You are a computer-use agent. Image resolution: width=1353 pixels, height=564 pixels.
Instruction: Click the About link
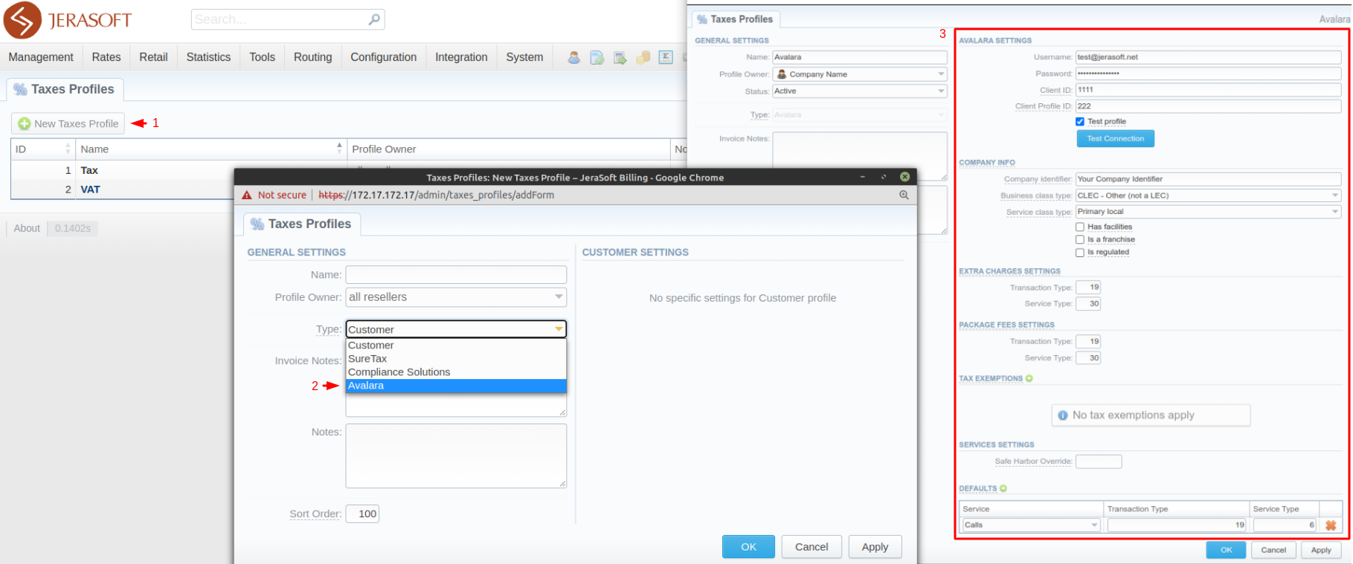[x=27, y=228]
